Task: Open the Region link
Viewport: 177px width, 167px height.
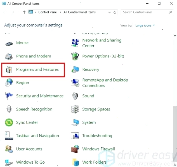Action: (x=23, y=83)
